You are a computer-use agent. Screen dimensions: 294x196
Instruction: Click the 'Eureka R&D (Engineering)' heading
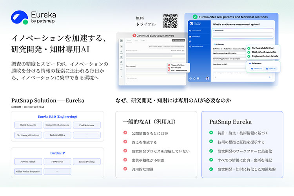click(57, 116)
